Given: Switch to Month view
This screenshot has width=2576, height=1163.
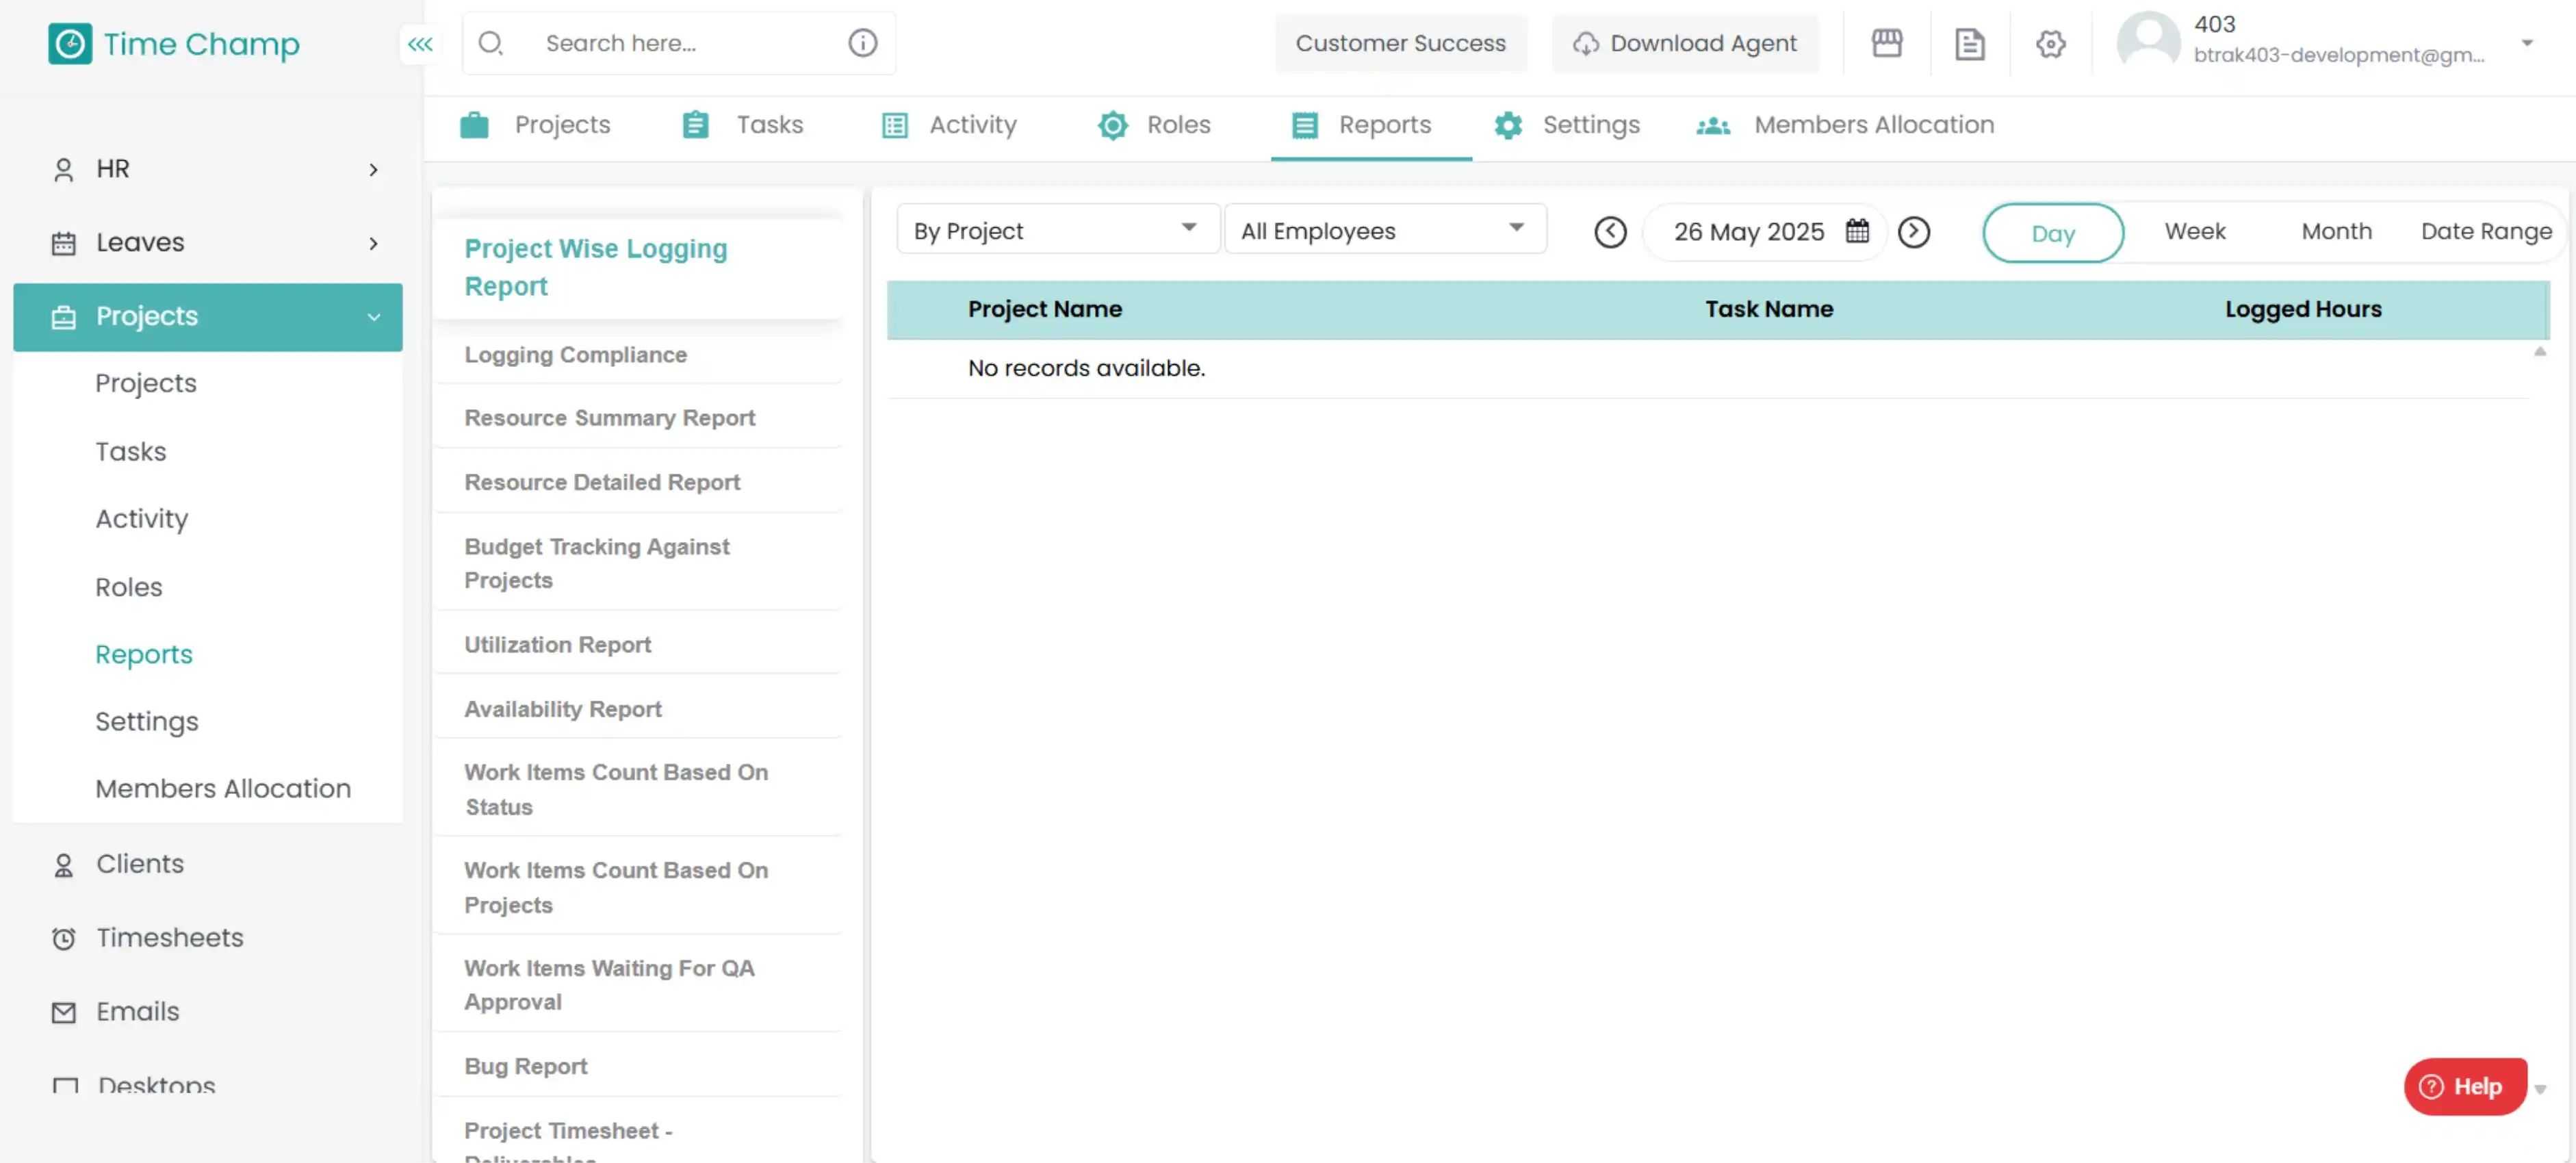Looking at the screenshot, I should (2336, 231).
